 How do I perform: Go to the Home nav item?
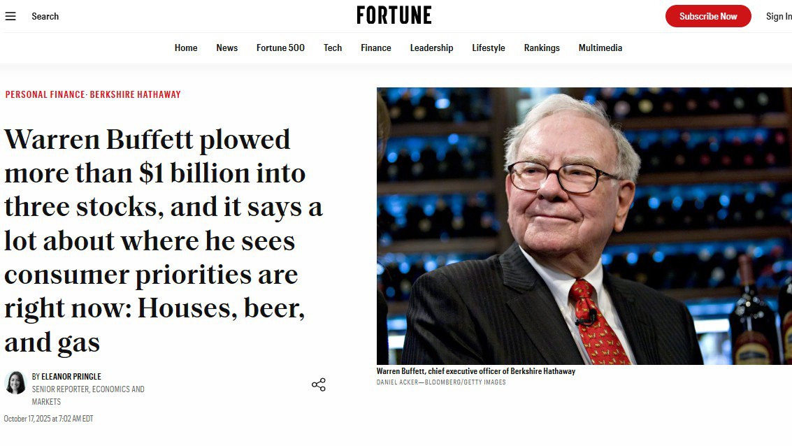(x=186, y=48)
